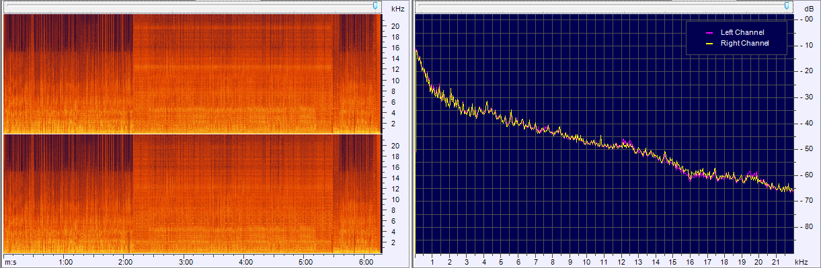Click the spectrum peak near 12 kHz
The height and width of the screenshot is (268, 821).
pyautogui.click(x=625, y=140)
